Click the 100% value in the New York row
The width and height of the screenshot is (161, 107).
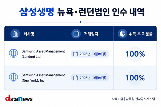135,78
